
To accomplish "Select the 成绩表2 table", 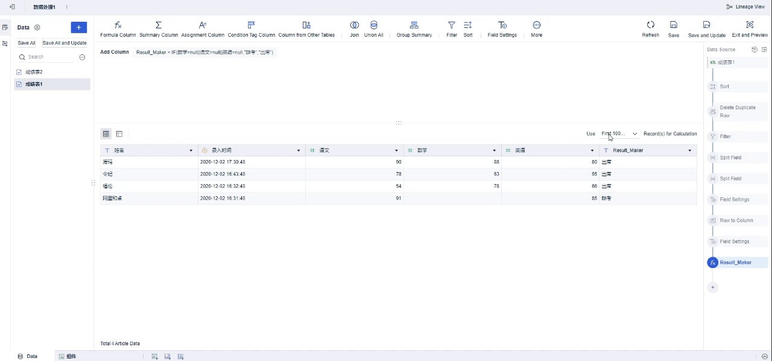I will pyautogui.click(x=52, y=72).
